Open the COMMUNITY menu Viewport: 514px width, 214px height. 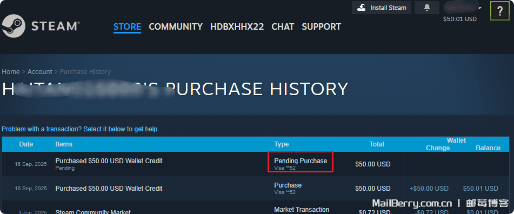176,26
